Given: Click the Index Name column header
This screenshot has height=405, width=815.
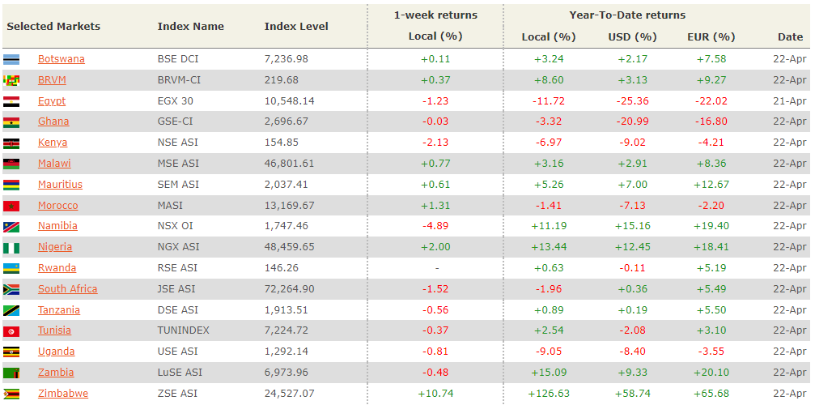Looking at the screenshot, I should click(191, 27).
